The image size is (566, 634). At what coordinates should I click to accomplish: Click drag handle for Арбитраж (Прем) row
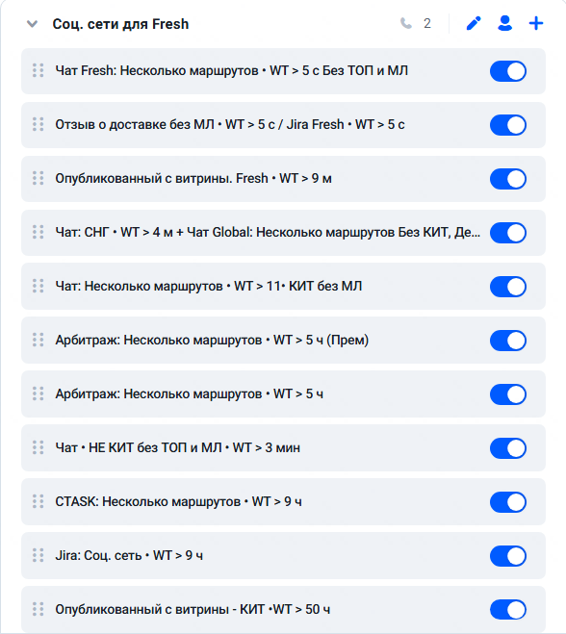coord(39,340)
